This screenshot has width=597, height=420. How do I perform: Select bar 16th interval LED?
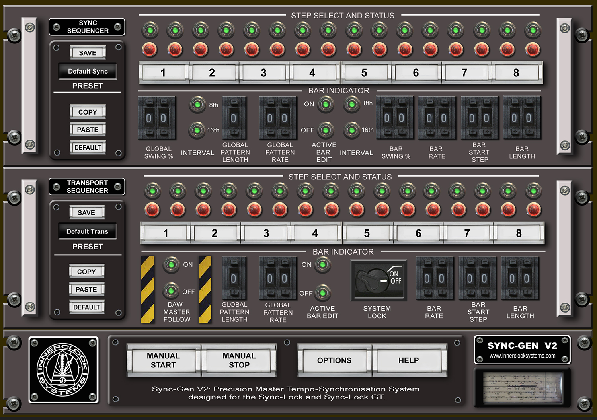(351, 130)
